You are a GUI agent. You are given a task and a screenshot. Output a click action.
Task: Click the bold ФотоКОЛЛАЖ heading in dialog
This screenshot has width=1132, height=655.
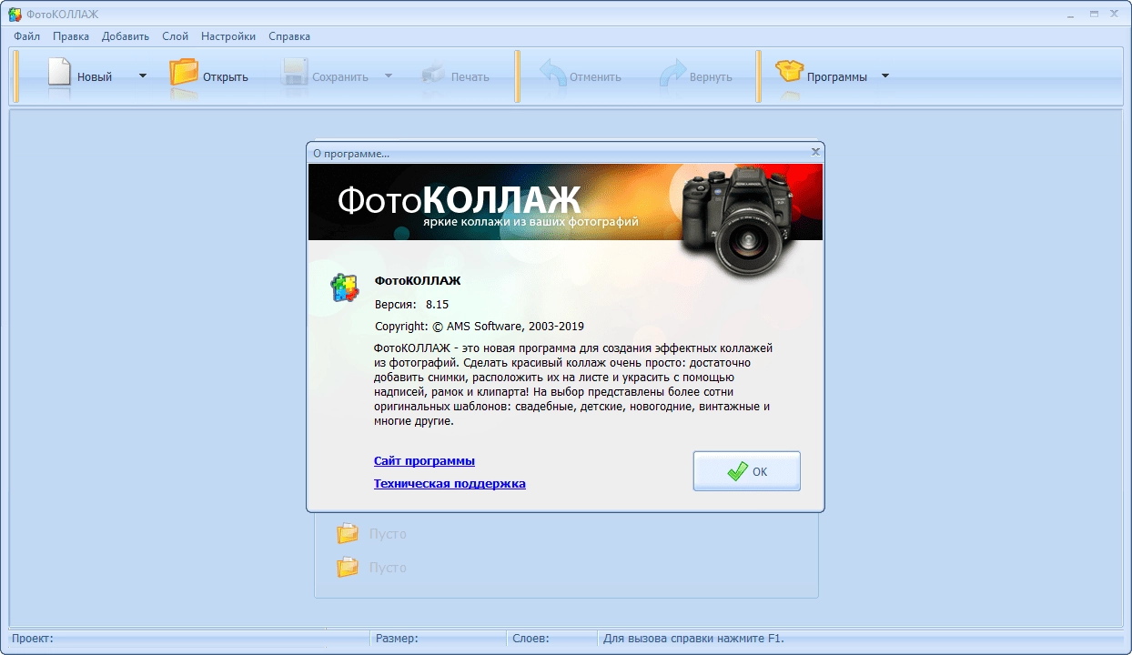click(x=418, y=281)
